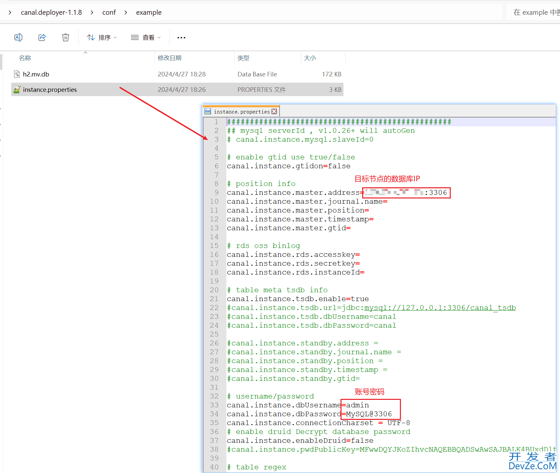
Task: Click the 172 KB size cell
Action: 332,74
